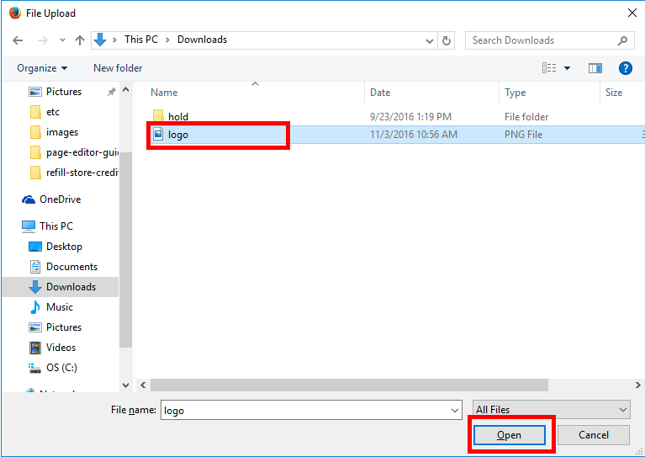The width and height of the screenshot is (645, 457).
Task: Select the logo PNG file
Action: pyautogui.click(x=178, y=135)
